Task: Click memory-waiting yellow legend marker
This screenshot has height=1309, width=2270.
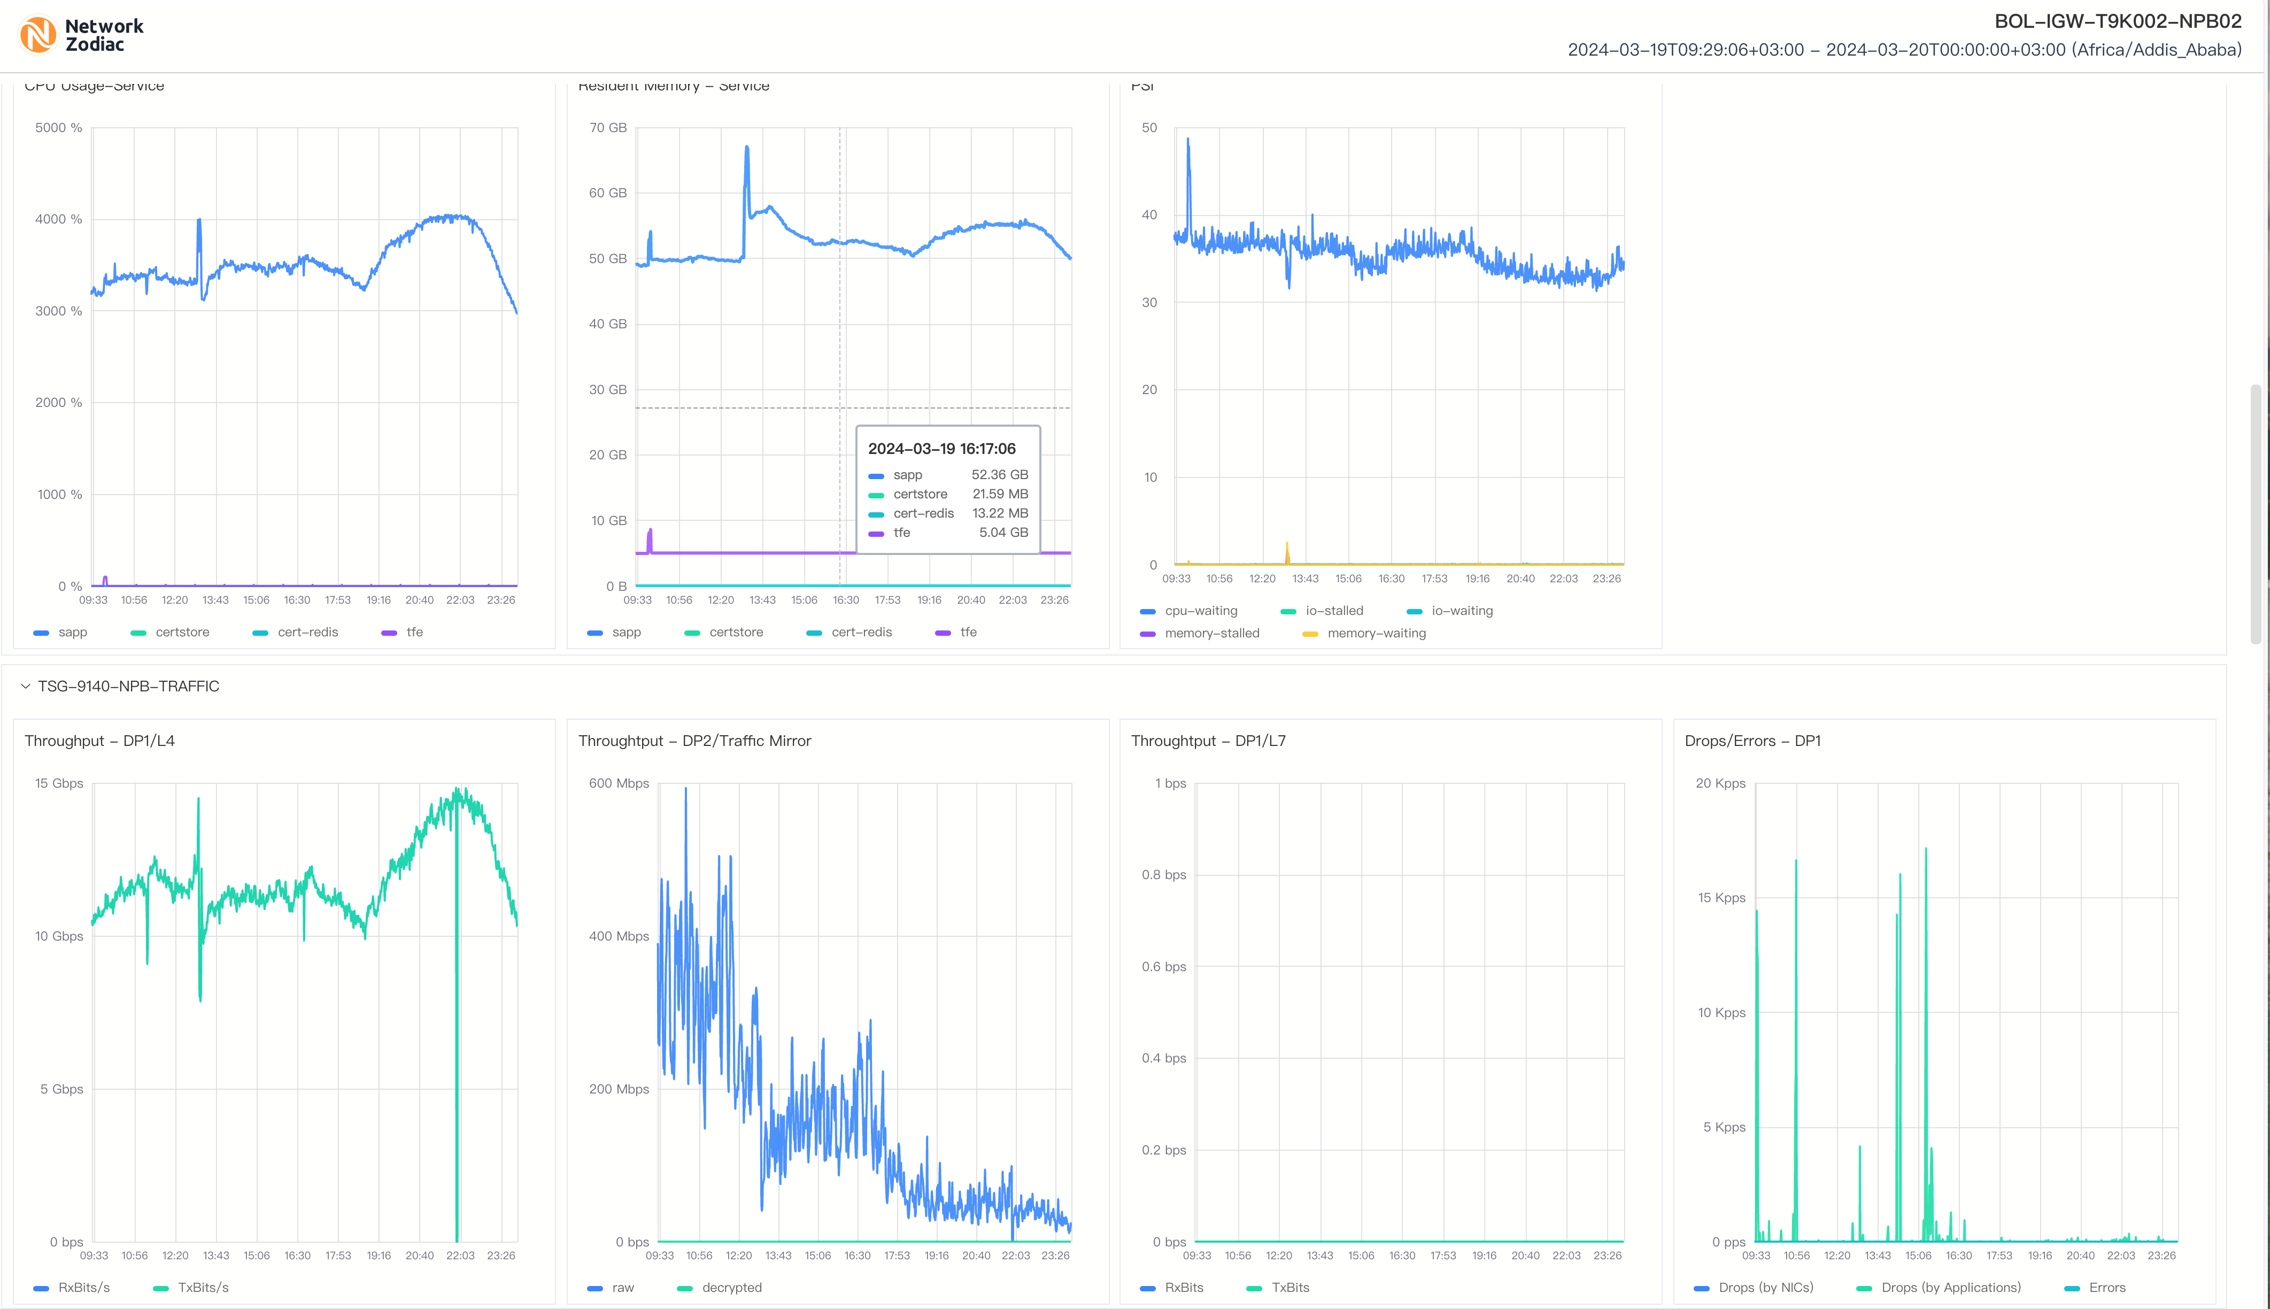Action: click(1310, 634)
